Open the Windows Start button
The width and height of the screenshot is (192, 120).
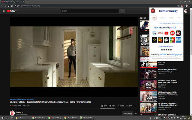pyautogui.click(x=2, y=118)
